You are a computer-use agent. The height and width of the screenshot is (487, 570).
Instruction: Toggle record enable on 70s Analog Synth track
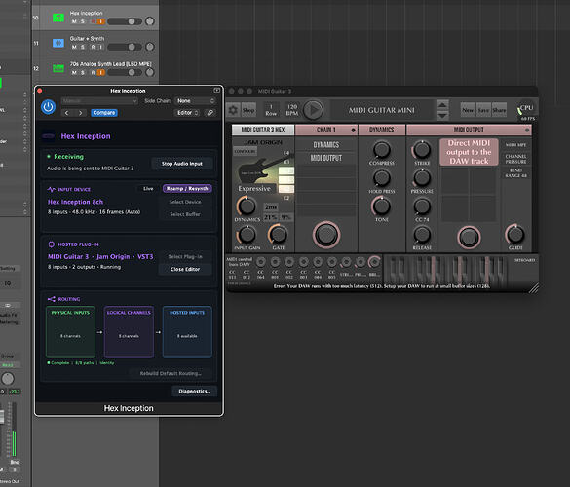pyautogui.click(x=94, y=72)
